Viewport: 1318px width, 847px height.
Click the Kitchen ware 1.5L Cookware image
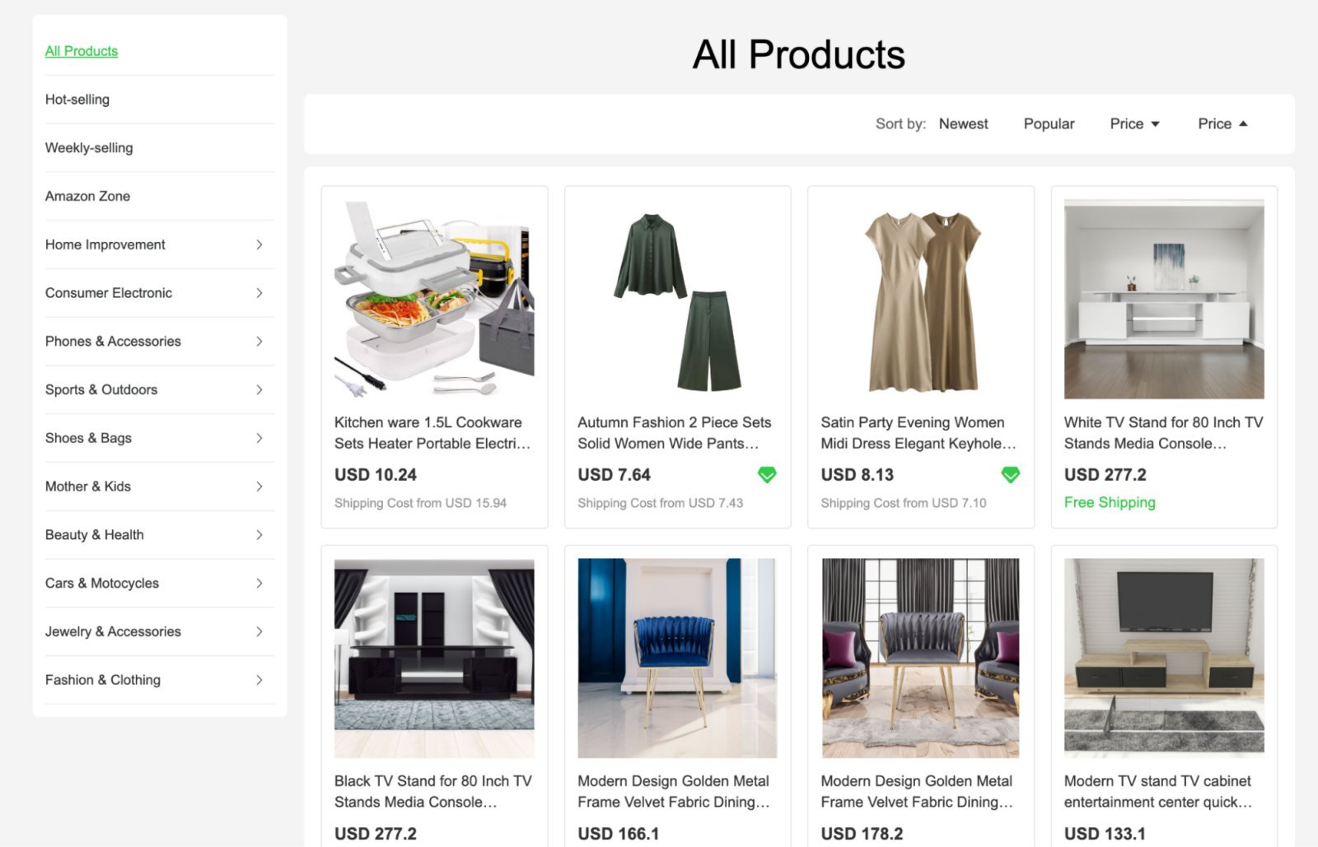click(433, 298)
